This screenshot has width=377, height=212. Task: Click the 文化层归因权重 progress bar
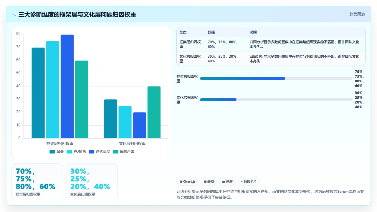[x=276, y=100]
